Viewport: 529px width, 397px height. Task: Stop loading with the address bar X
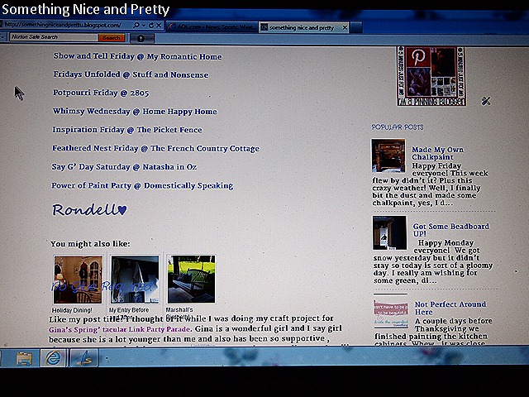(x=159, y=26)
